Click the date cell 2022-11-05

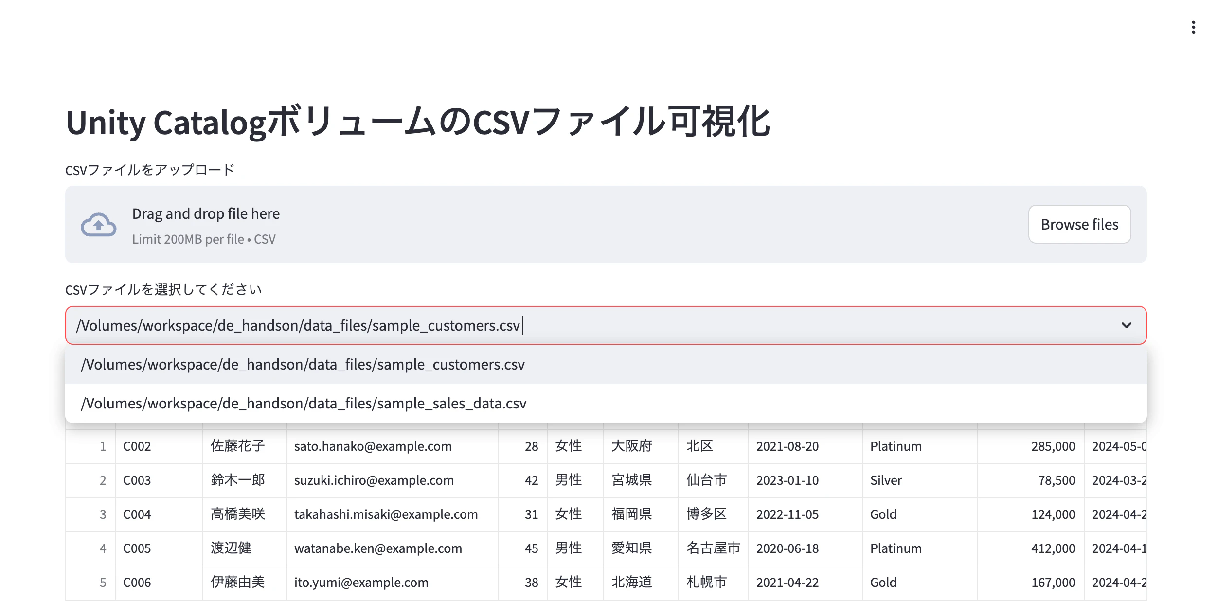click(x=806, y=514)
